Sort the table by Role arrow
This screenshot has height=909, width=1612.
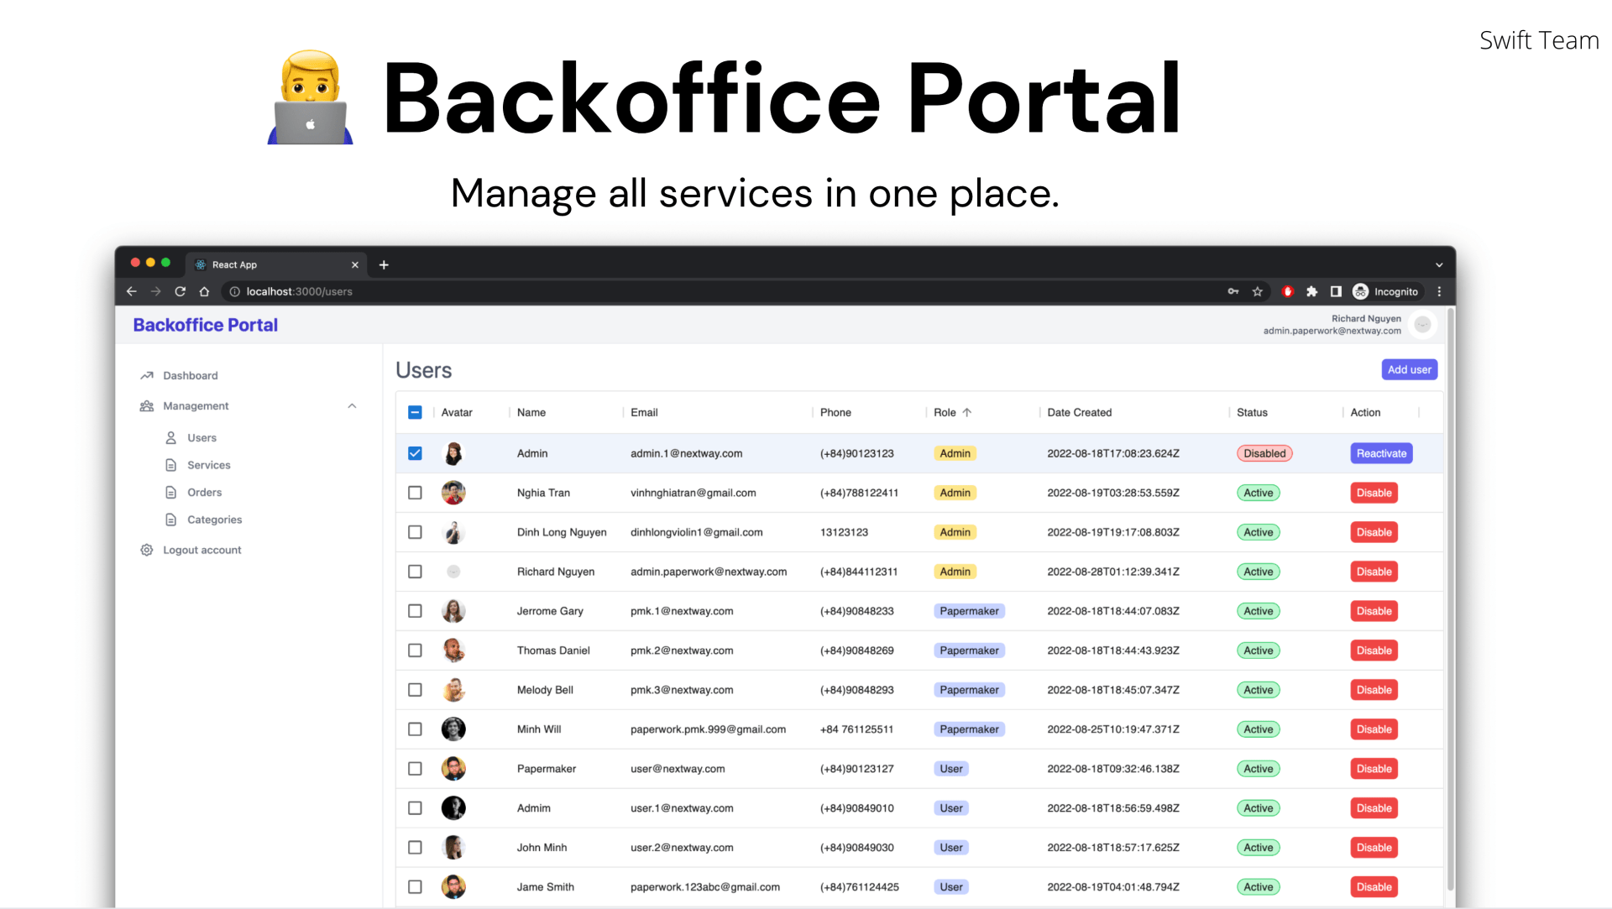click(967, 412)
